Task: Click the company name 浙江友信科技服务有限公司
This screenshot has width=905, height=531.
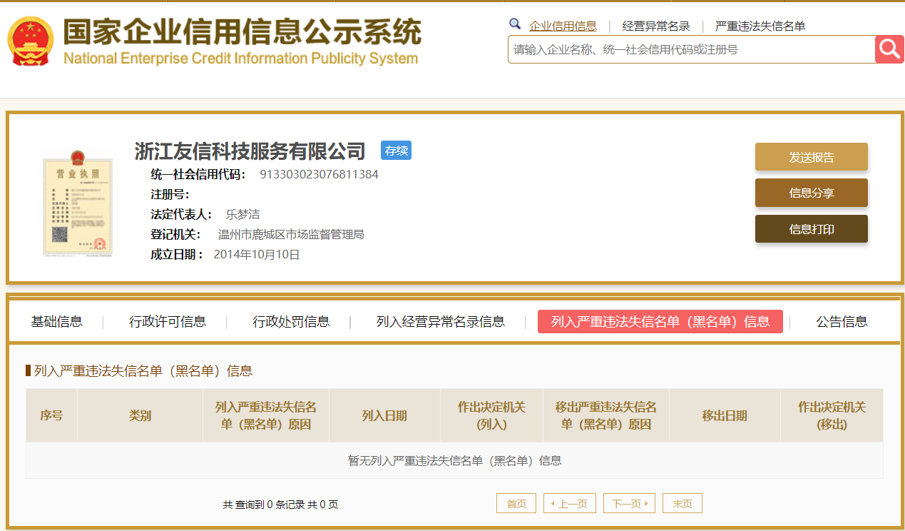Action: point(250,151)
